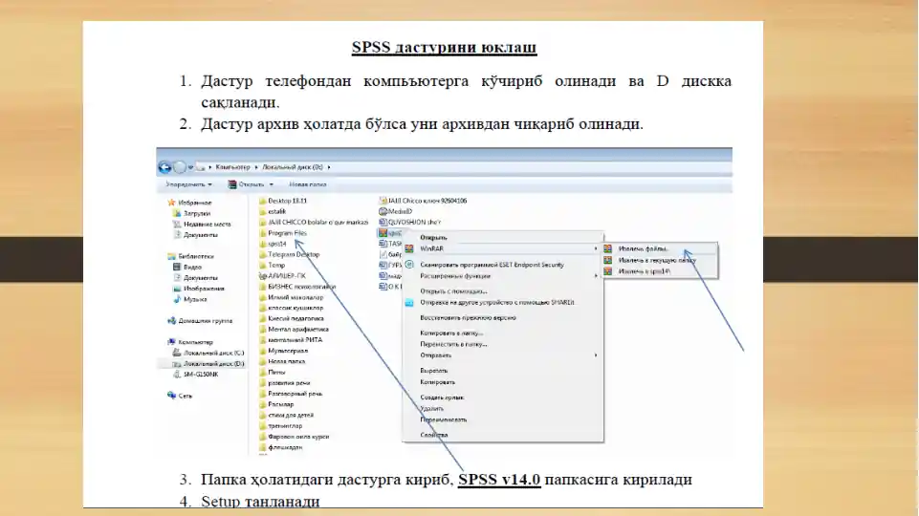Select 'Локальный диск (D:)' in navigation pane
919x516 pixels.
tap(213, 364)
